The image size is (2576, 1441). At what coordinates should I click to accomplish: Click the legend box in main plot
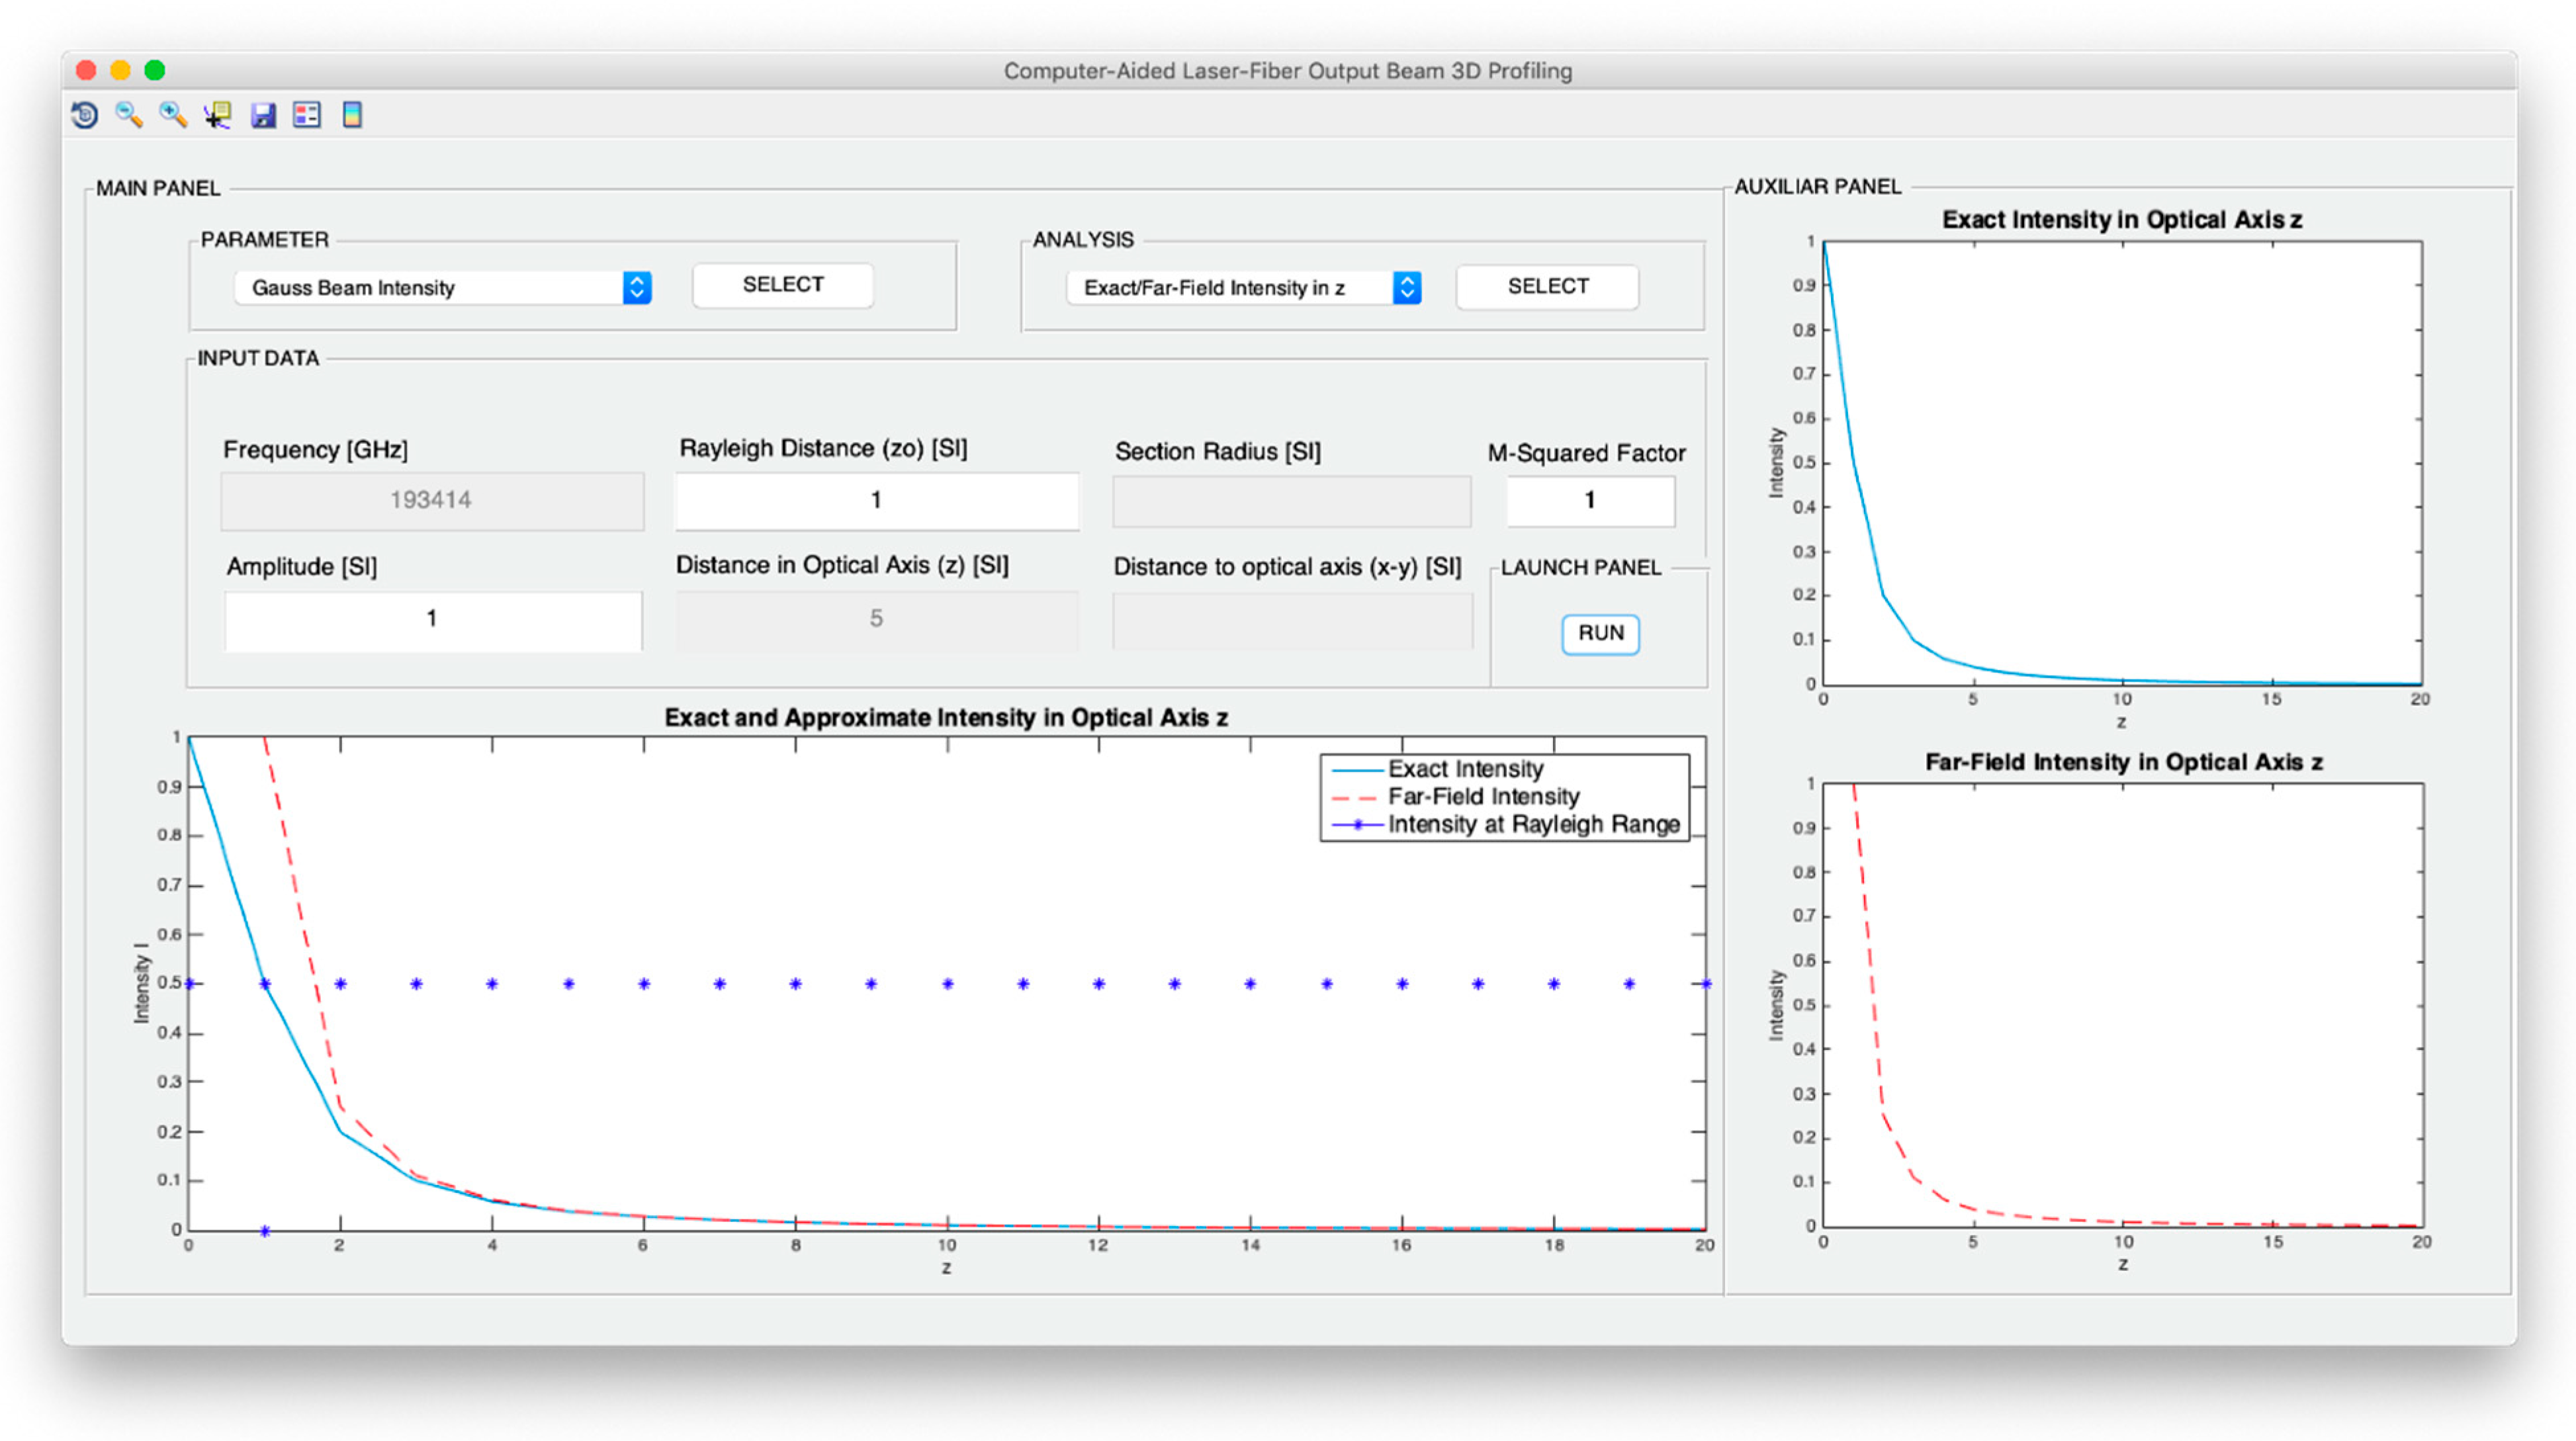click(1504, 797)
